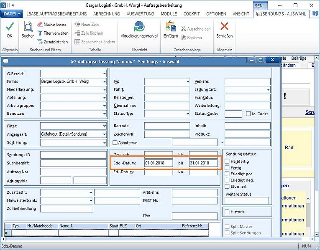The width and height of the screenshot is (320, 250).
Task: Open the Zusatzattr. dropdown
Action: pos(91,192)
